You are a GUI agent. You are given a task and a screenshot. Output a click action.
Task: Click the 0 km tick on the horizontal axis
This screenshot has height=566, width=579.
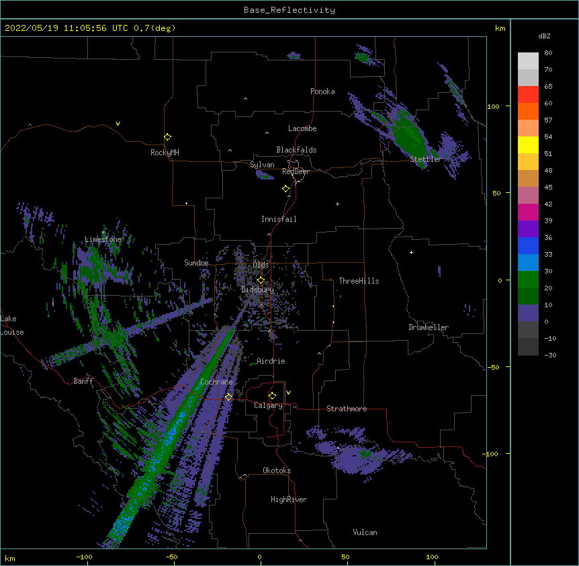click(259, 557)
